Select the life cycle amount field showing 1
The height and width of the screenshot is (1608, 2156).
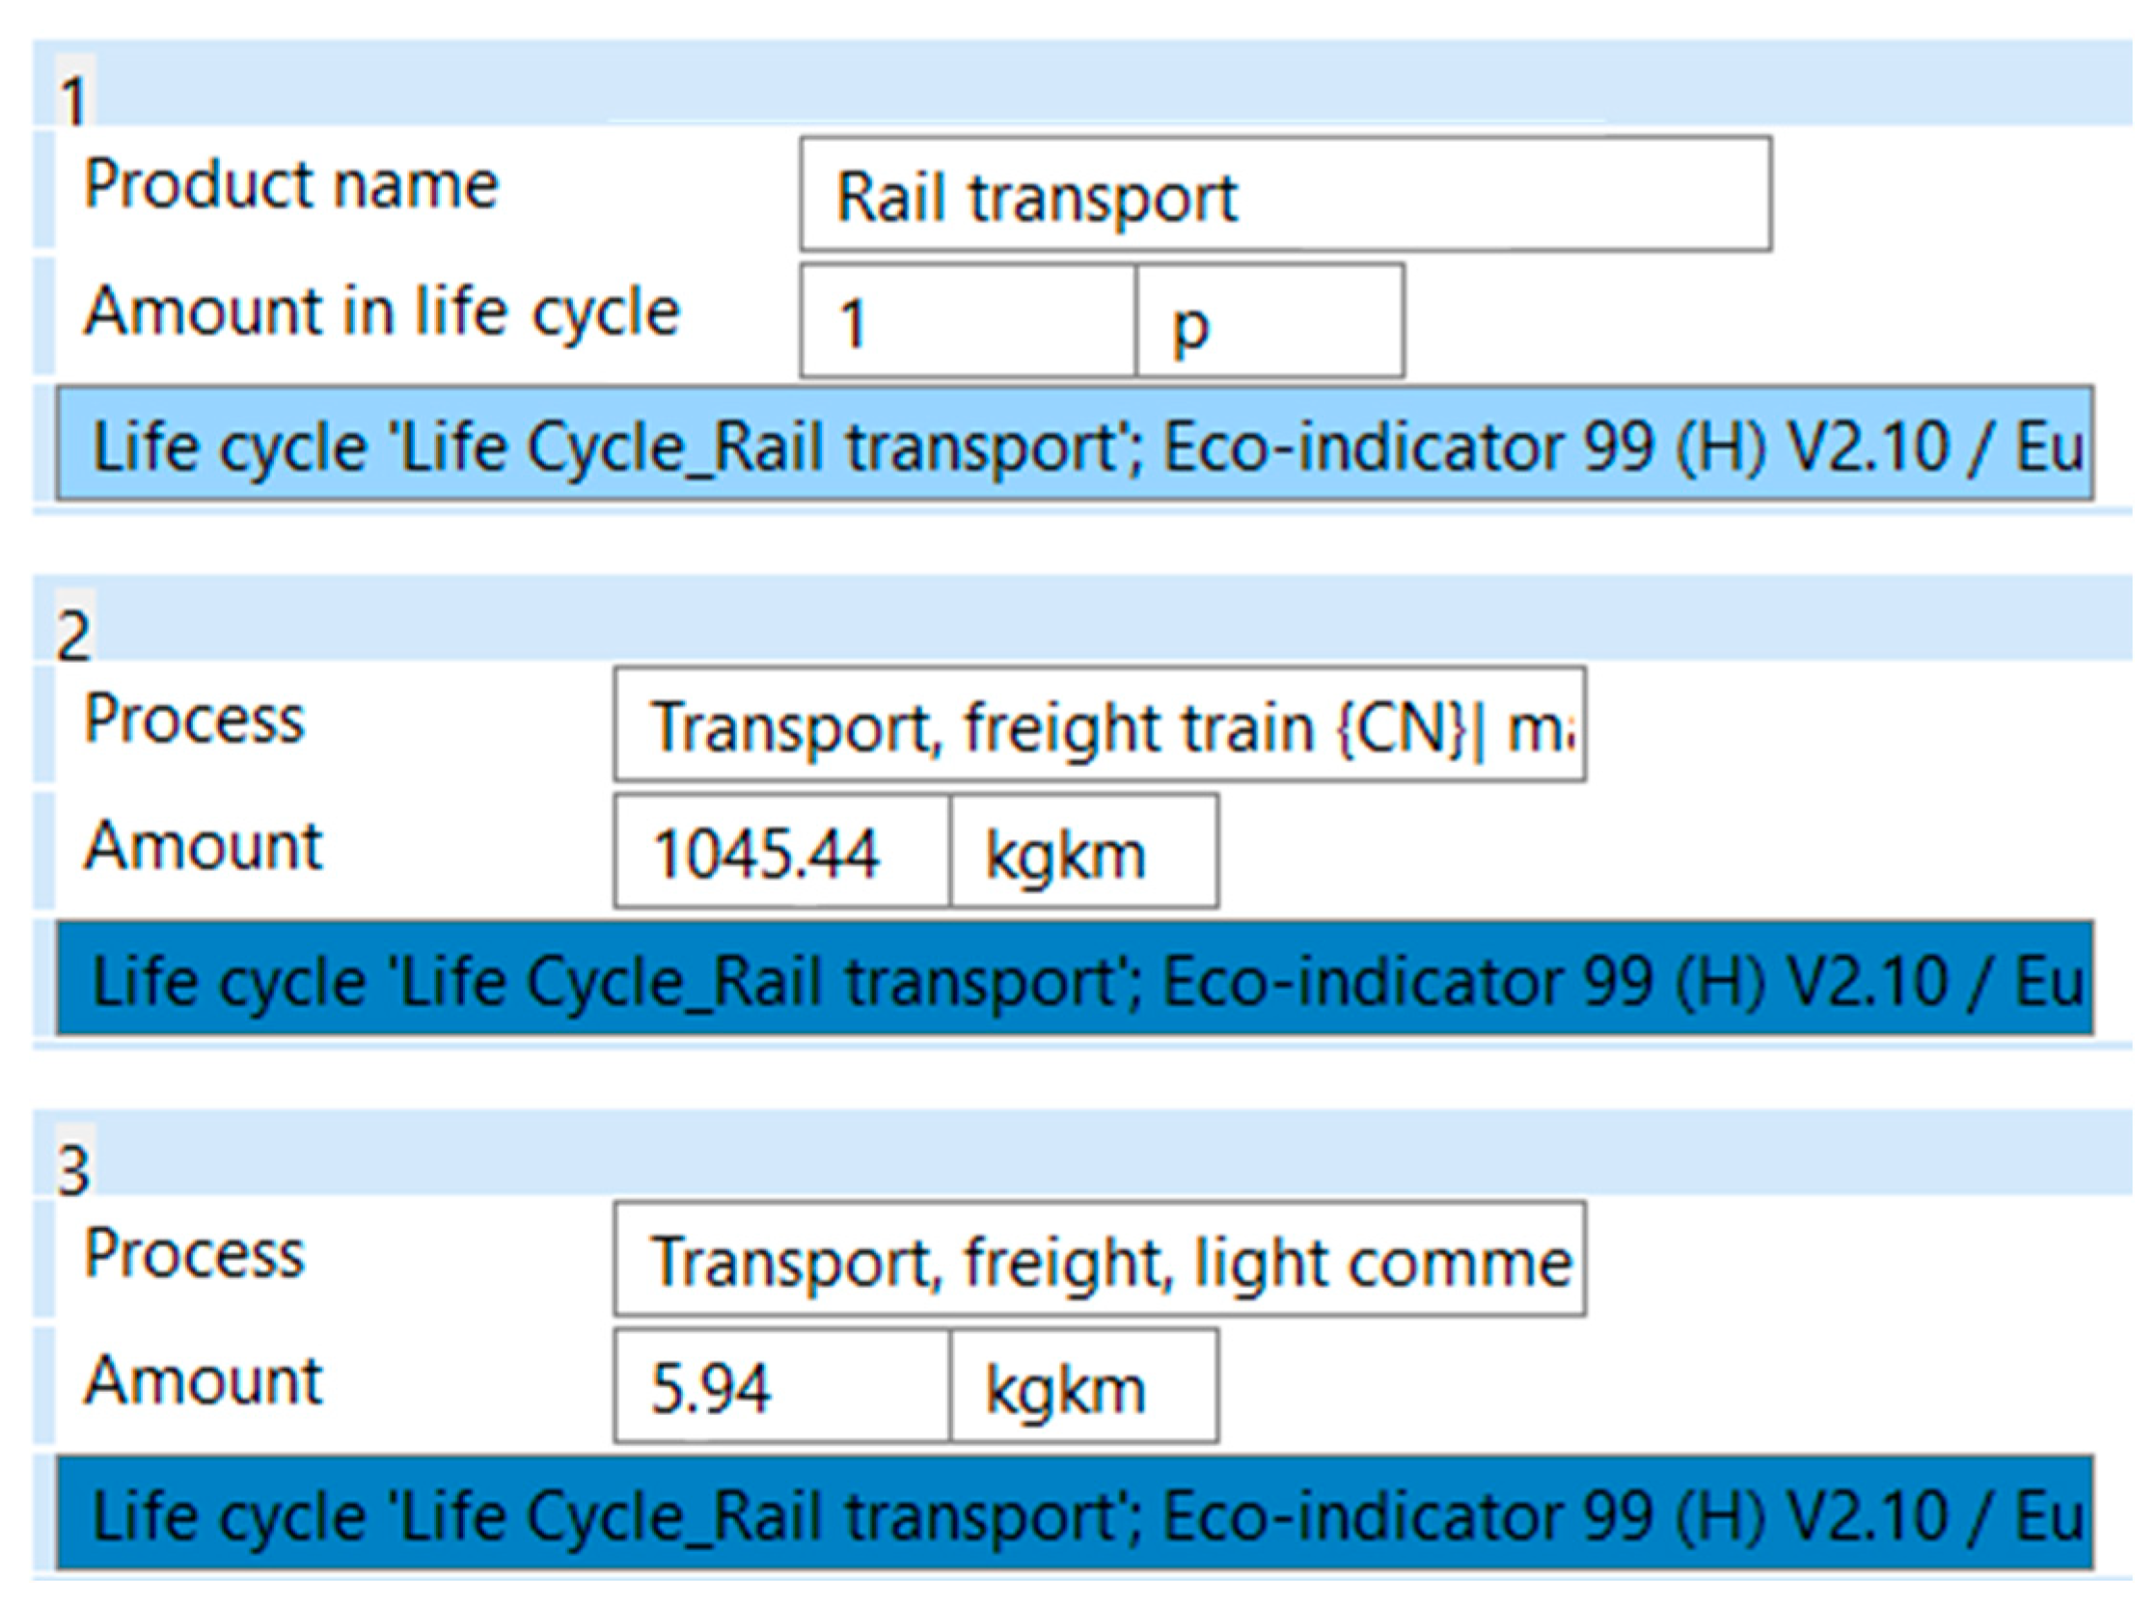point(968,320)
